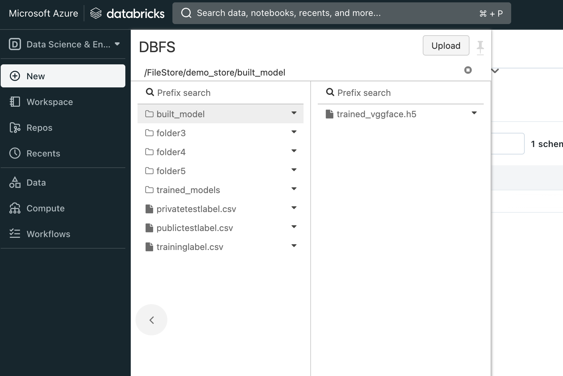Screen dimensions: 563x376
Task: Click the /FileStore/demo_store/built_model path text
Action: coord(215,72)
